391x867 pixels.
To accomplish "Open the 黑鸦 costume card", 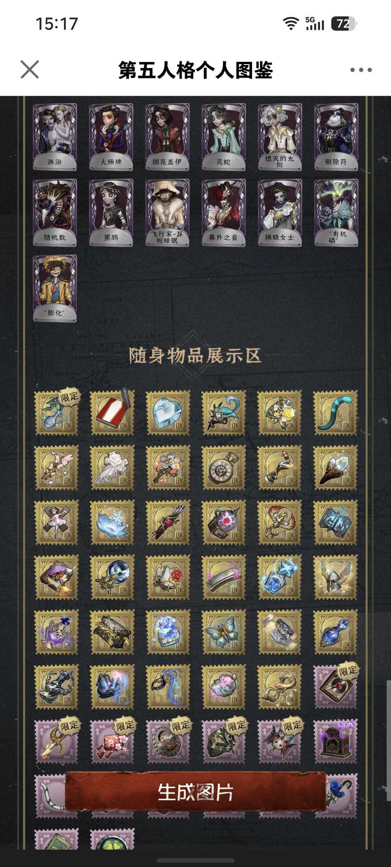I will coord(111,213).
